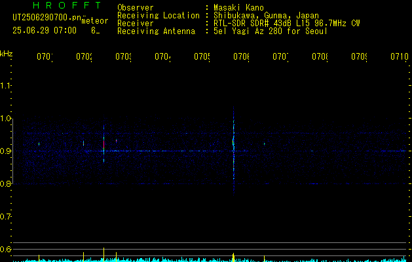The height and width of the screenshot is (262, 412).
Task: Select the UT2506290700 file name text
Action: [47, 18]
